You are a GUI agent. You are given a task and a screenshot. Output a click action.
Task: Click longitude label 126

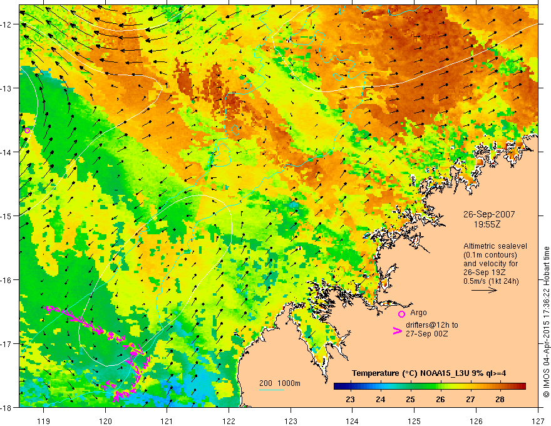476,421
